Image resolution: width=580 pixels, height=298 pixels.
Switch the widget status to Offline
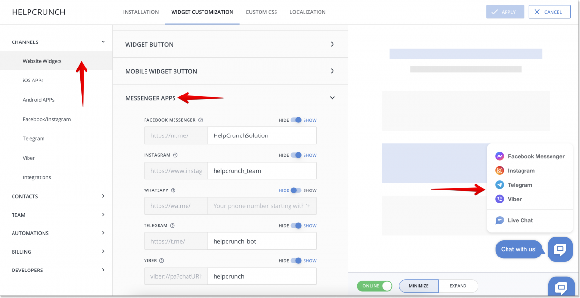pyautogui.click(x=375, y=286)
